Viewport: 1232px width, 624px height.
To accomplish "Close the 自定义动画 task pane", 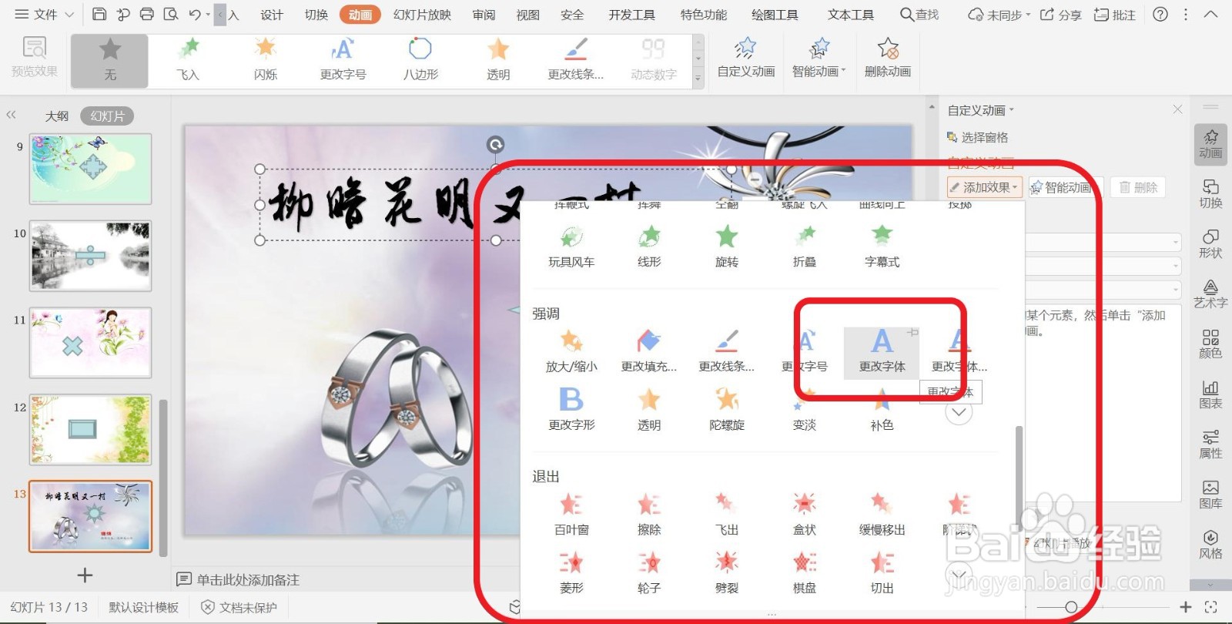I will [1177, 109].
